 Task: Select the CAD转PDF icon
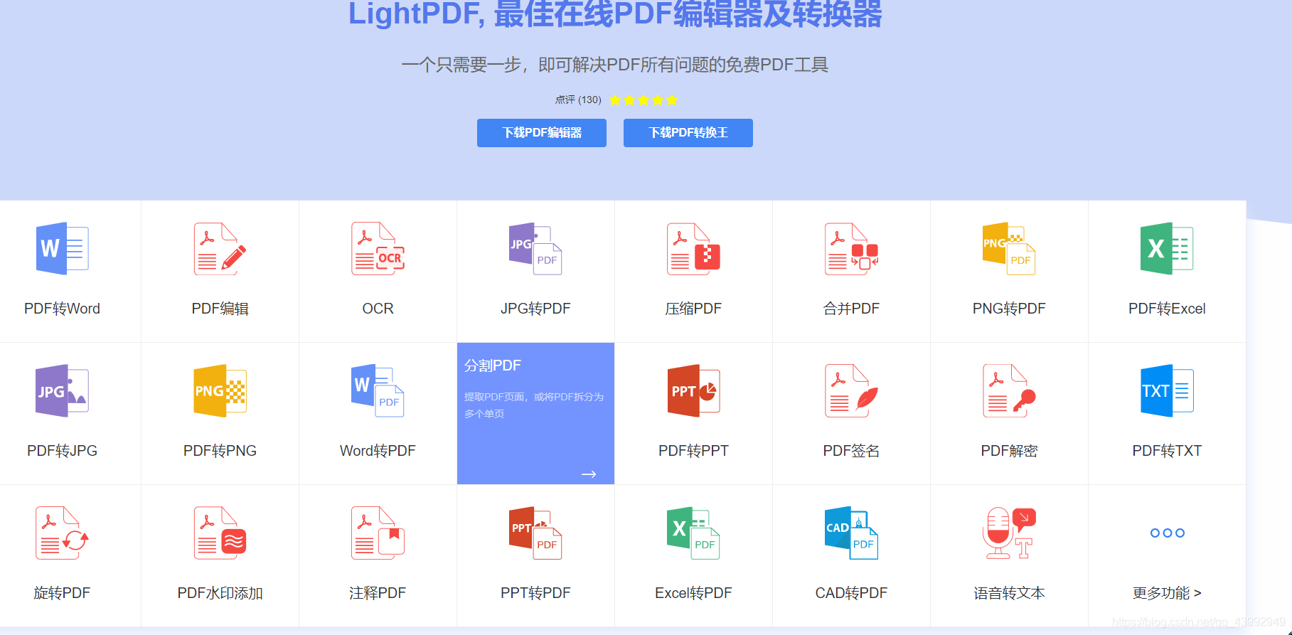851,533
